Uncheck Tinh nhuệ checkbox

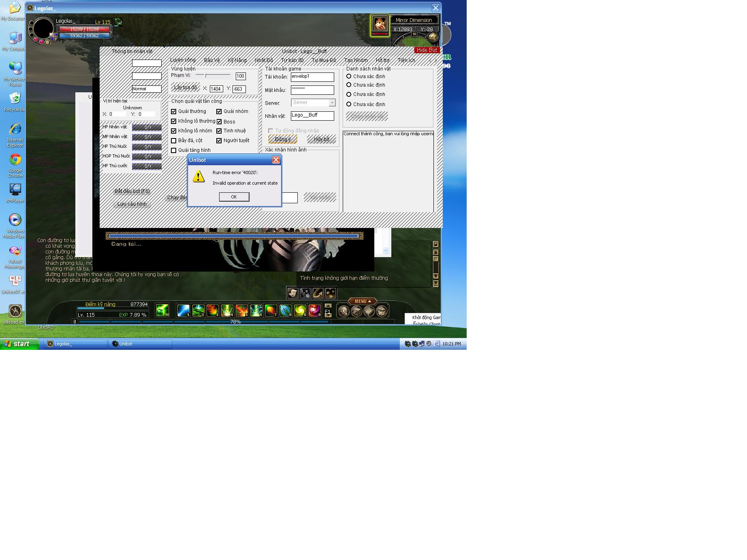[x=219, y=131]
